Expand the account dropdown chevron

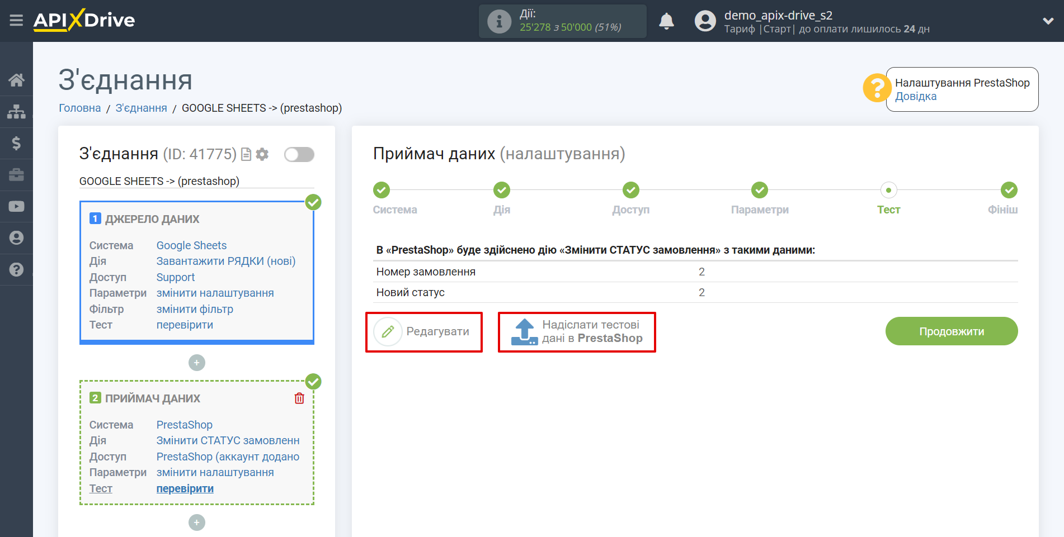click(1048, 21)
